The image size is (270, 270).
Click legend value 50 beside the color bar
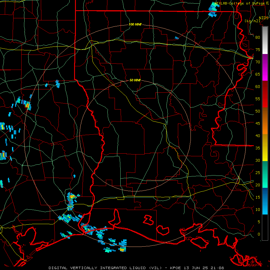coord(258,111)
